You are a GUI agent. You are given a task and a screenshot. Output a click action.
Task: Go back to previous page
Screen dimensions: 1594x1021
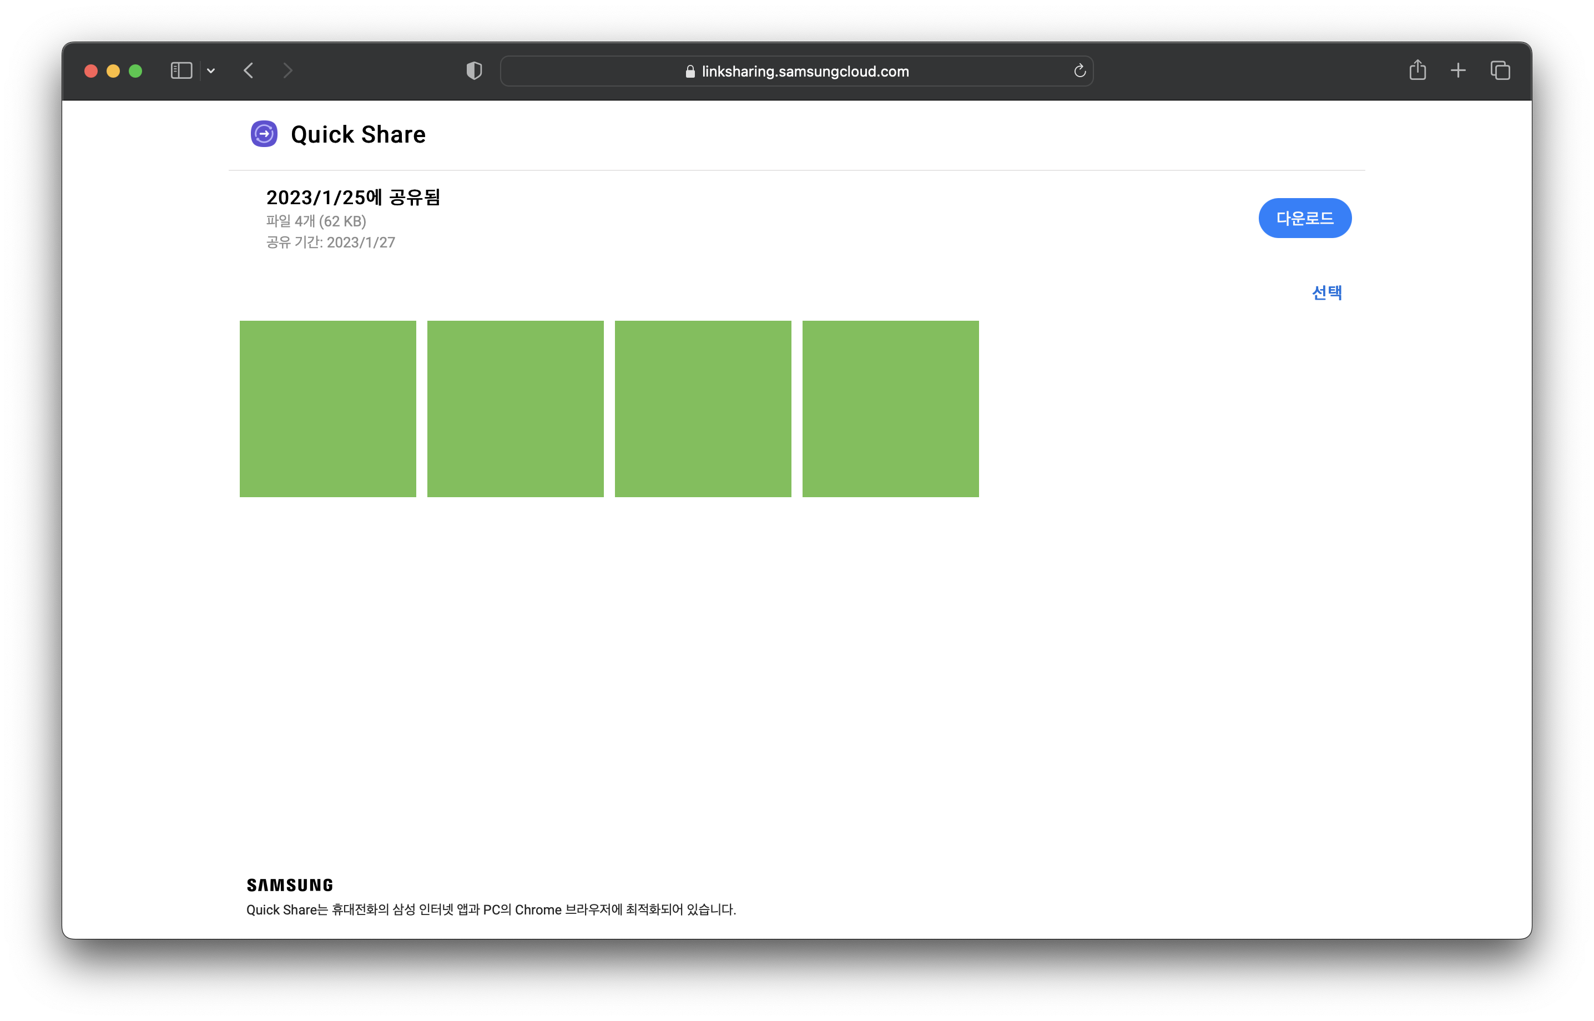click(x=249, y=71)
